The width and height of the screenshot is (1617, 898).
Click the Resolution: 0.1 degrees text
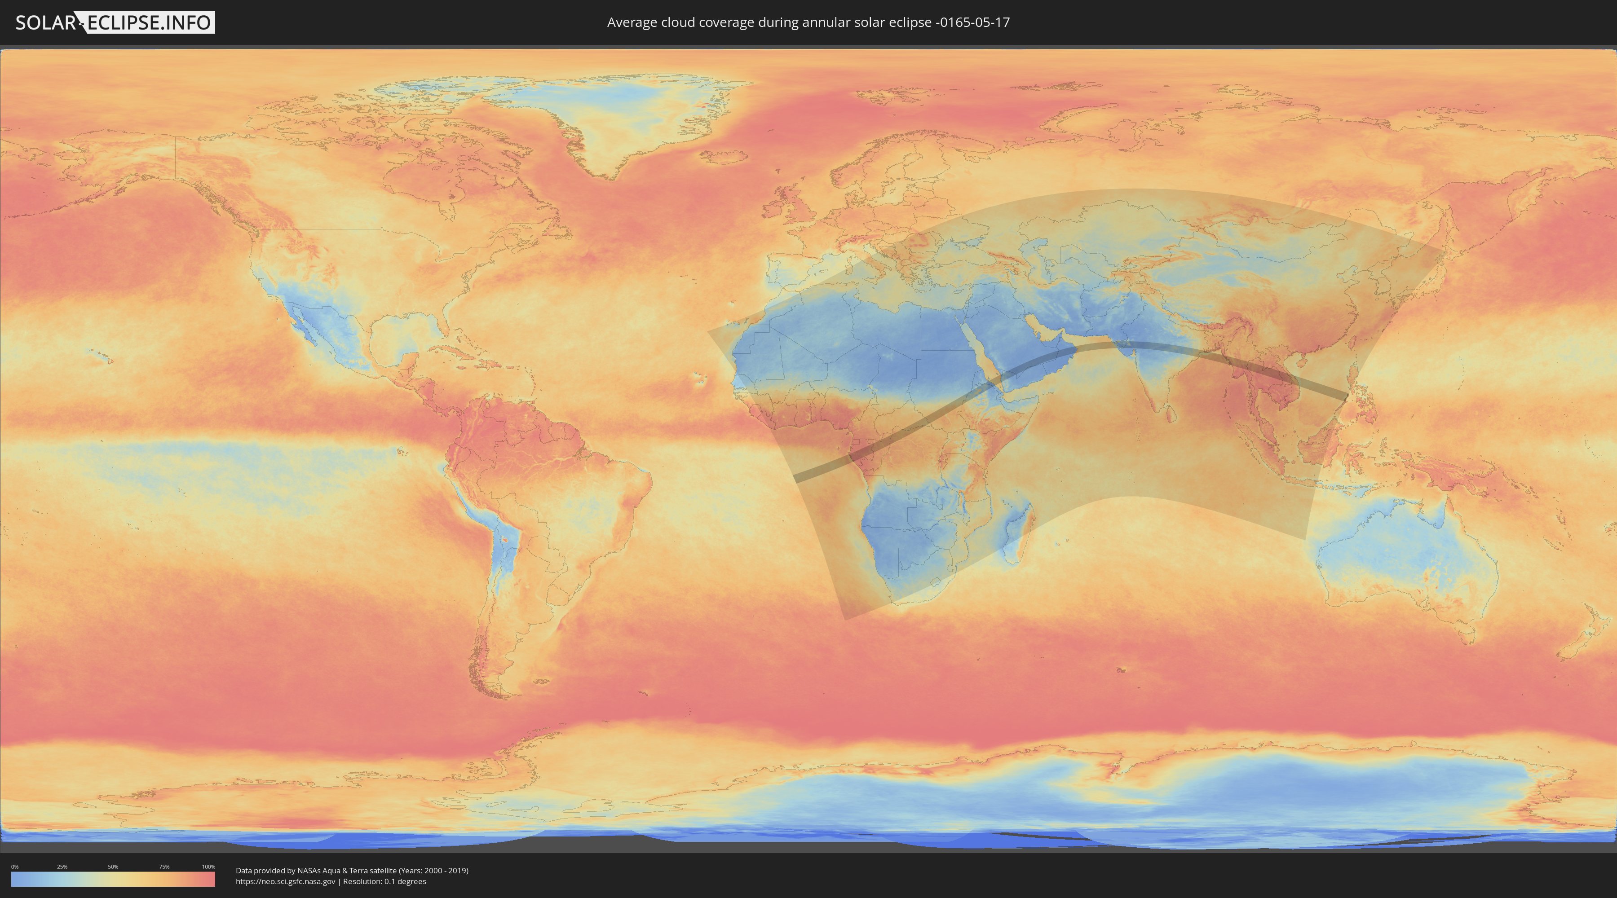point(384,882)
